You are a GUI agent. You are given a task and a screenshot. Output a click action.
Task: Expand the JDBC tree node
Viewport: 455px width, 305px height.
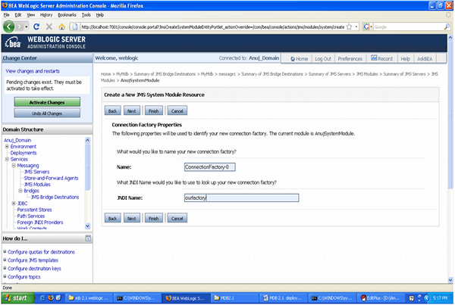(14, 203)
